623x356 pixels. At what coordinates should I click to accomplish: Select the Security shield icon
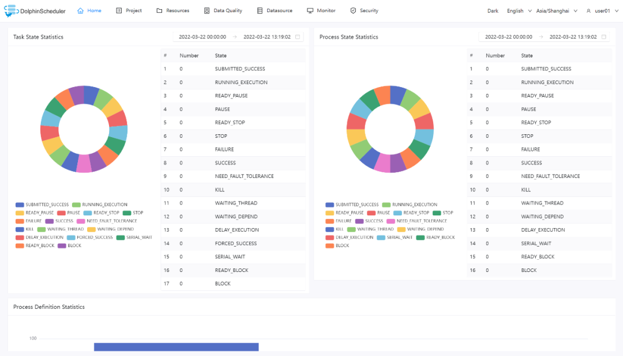click(352, 10)
